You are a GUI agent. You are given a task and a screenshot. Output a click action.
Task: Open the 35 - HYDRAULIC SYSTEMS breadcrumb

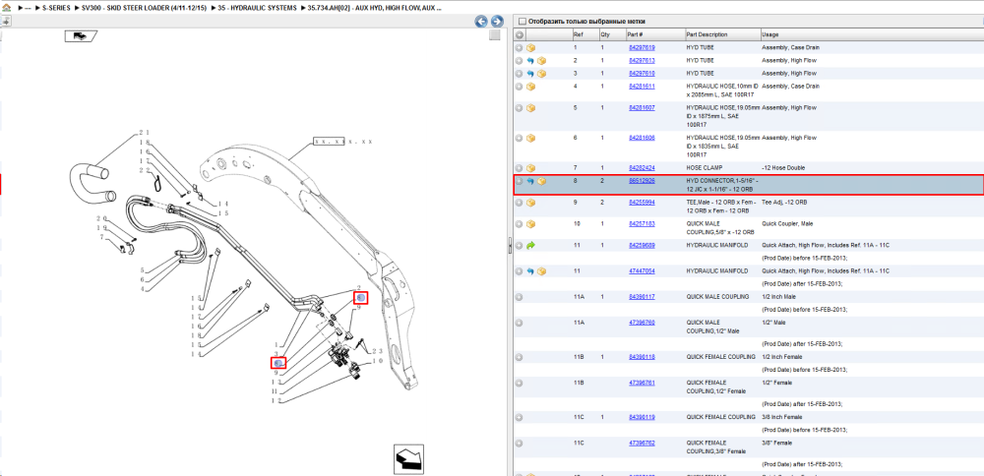(x=256, y=9)
